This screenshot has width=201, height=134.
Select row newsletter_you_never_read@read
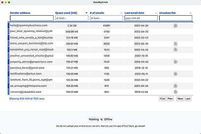point(100,50)
